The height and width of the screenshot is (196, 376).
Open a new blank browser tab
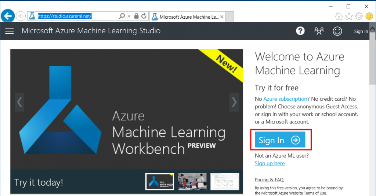(230, 17)
